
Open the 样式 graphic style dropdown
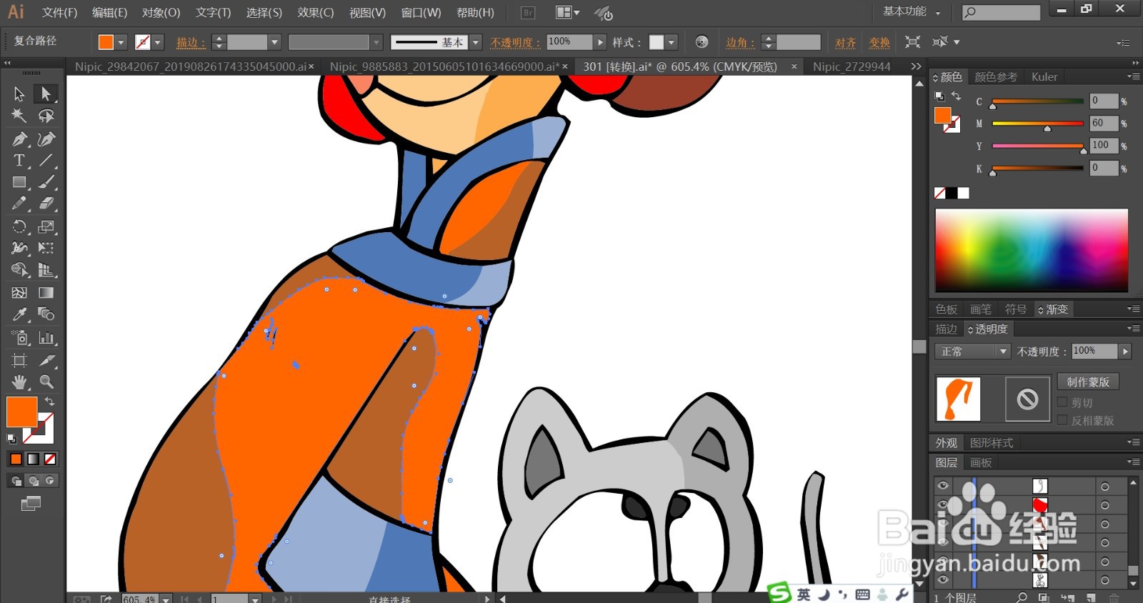click(672, 42)
